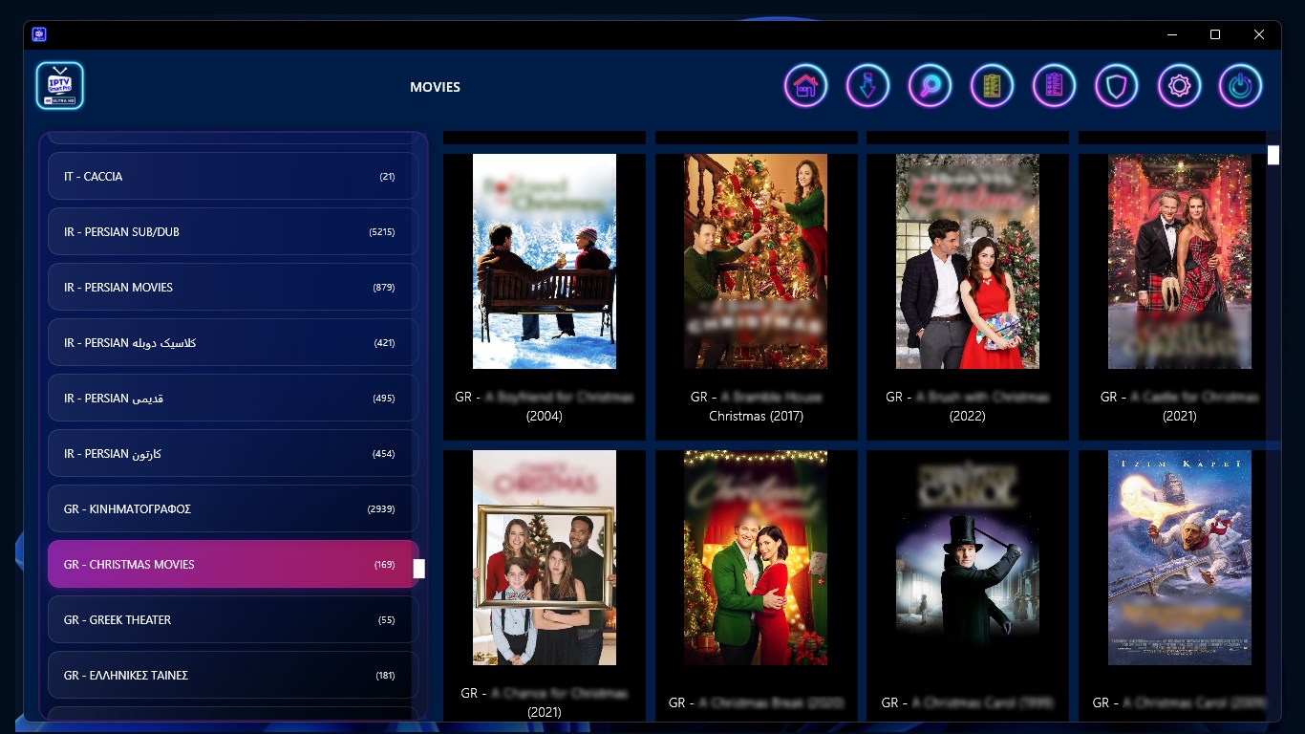Click the scrollbar at the movie grid's right edge
The height and width of the screenshot is (734, 1305).
(1273, 154)
